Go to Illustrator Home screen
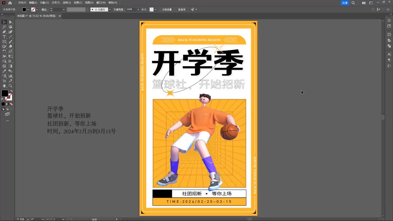This screenshot has width=393, height=221. point(10,3)
